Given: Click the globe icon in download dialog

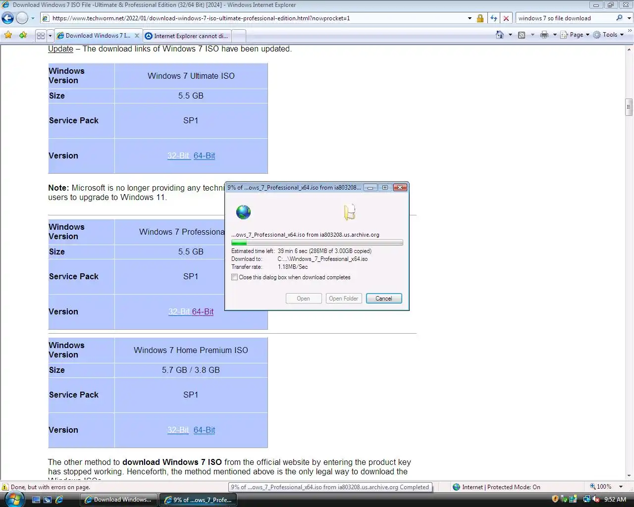Looking at the screenshot, I should 243,212.
